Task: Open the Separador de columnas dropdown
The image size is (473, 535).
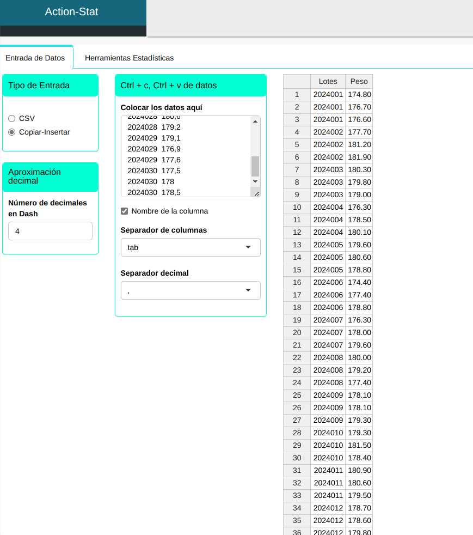Action: tap(191, 247)
